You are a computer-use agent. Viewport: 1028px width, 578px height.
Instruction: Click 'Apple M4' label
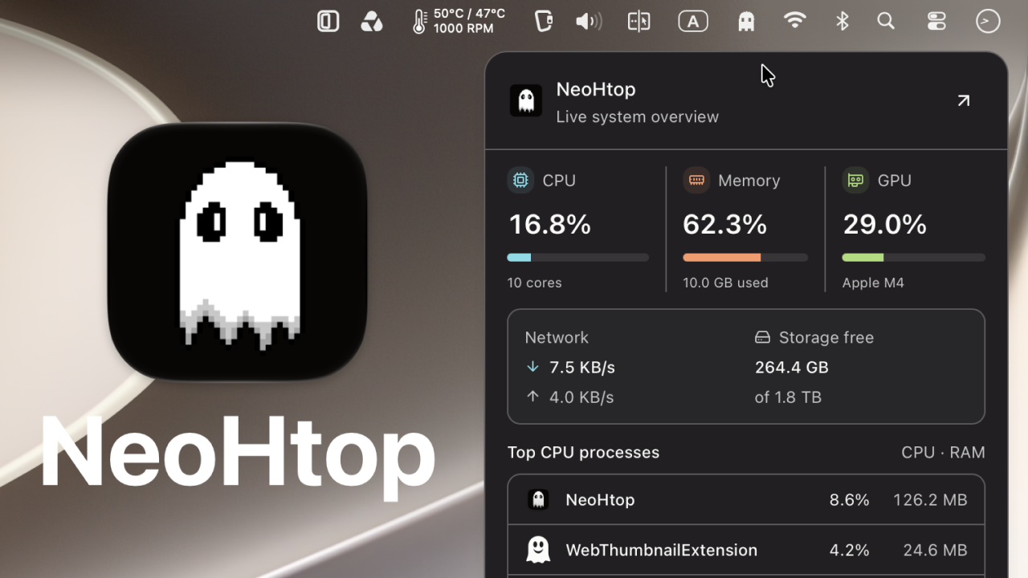[873, 283]
